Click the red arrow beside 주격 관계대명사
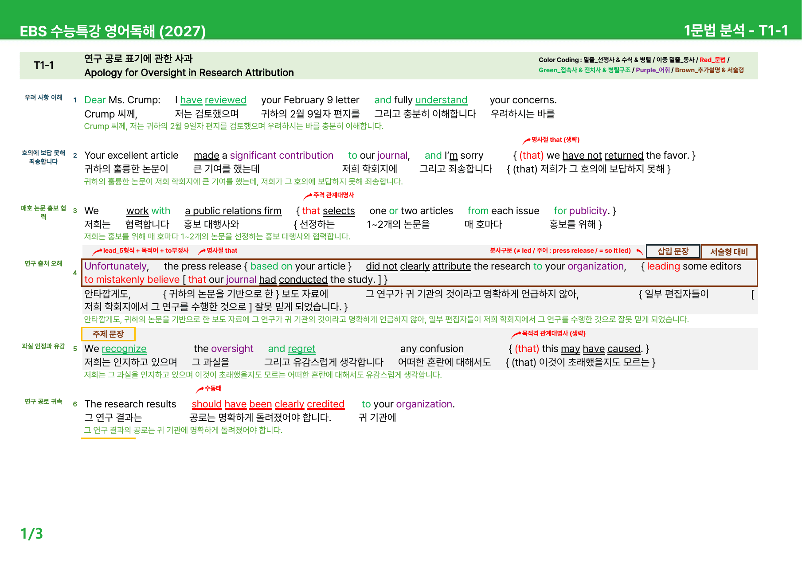This screenshot has height=567, width=802. [x=308, y=196]
